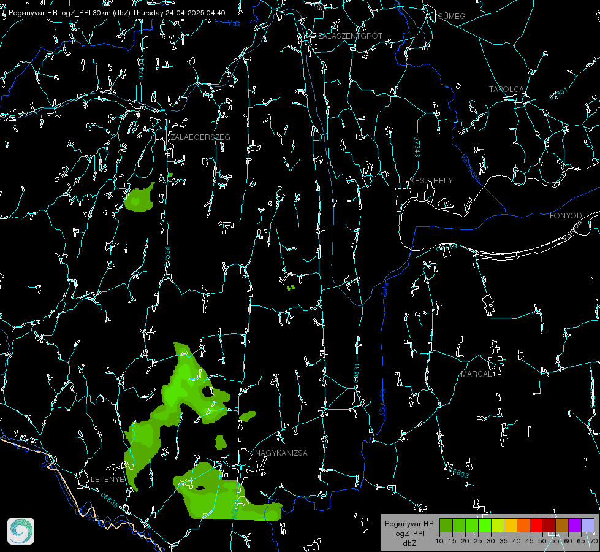Image resolution: width=600 pixels, height=552 pixels.
Task: Click the legend scale value 10
Action: click(x=439, y=542)
